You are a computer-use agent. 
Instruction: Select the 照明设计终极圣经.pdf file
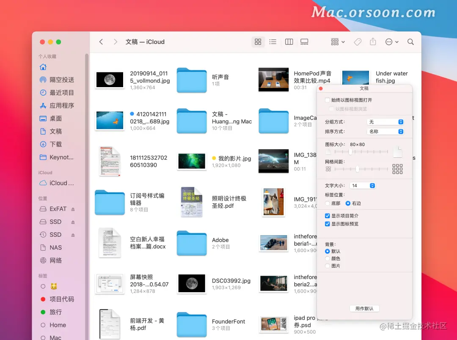click(192, 202)
